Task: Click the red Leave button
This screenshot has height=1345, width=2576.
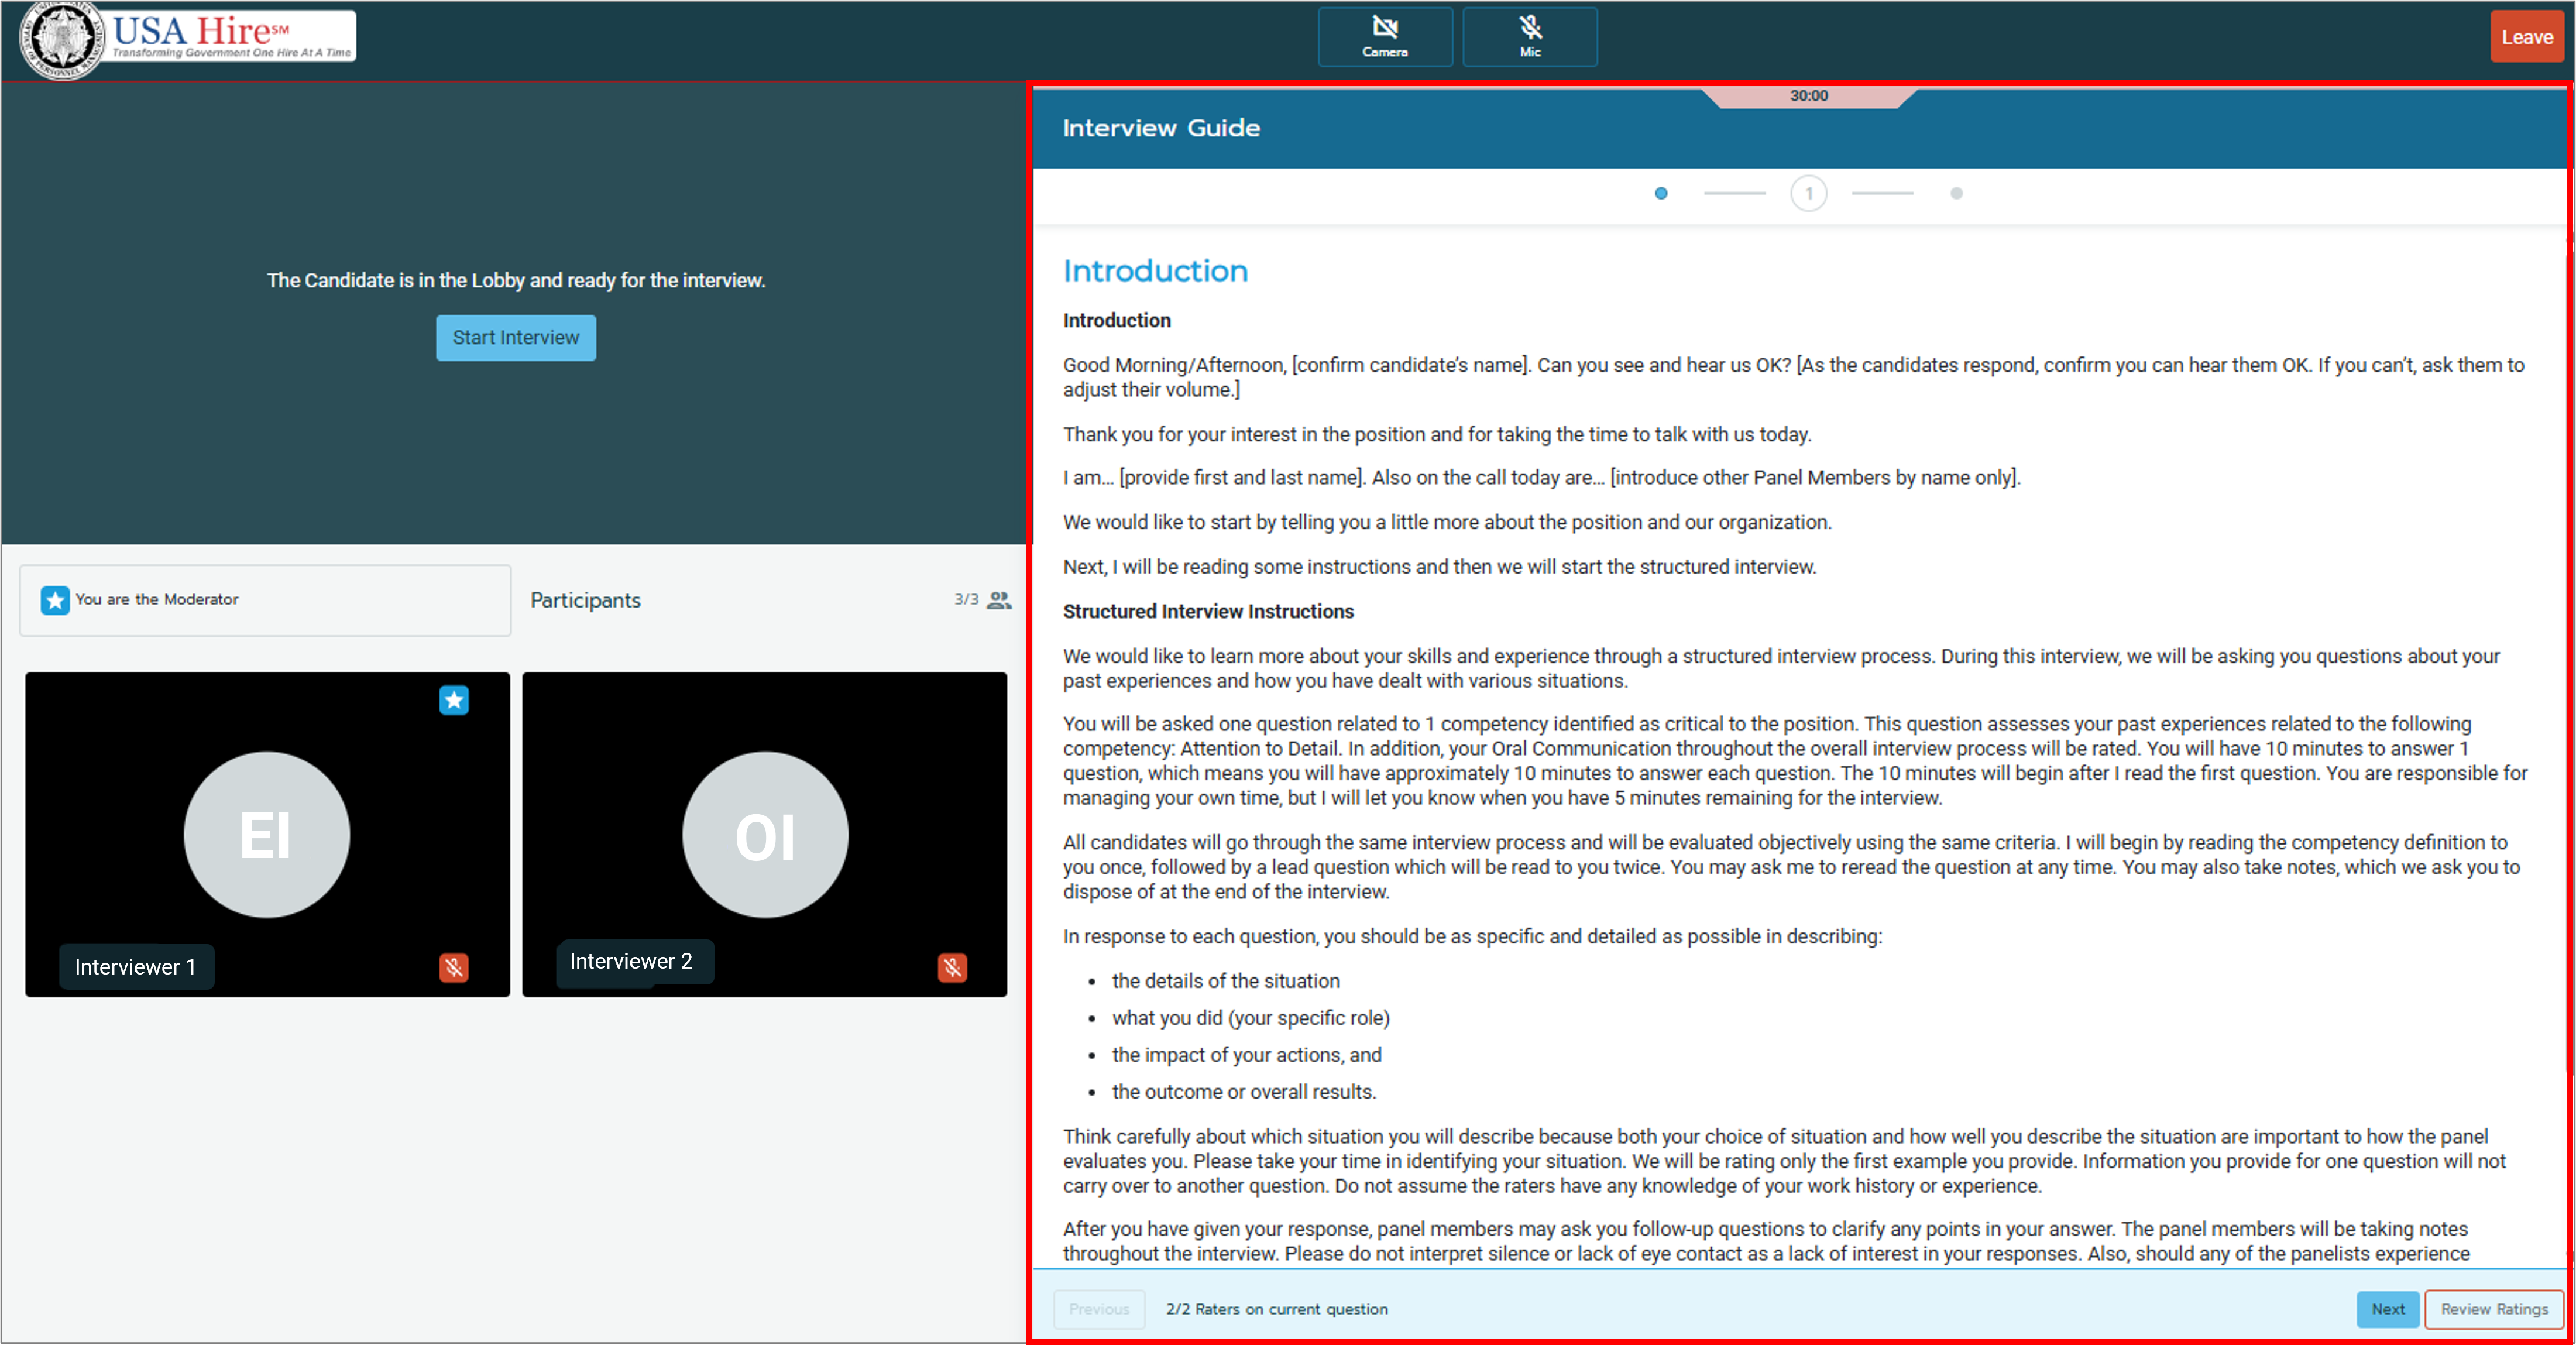Action: click(2526, 37)
